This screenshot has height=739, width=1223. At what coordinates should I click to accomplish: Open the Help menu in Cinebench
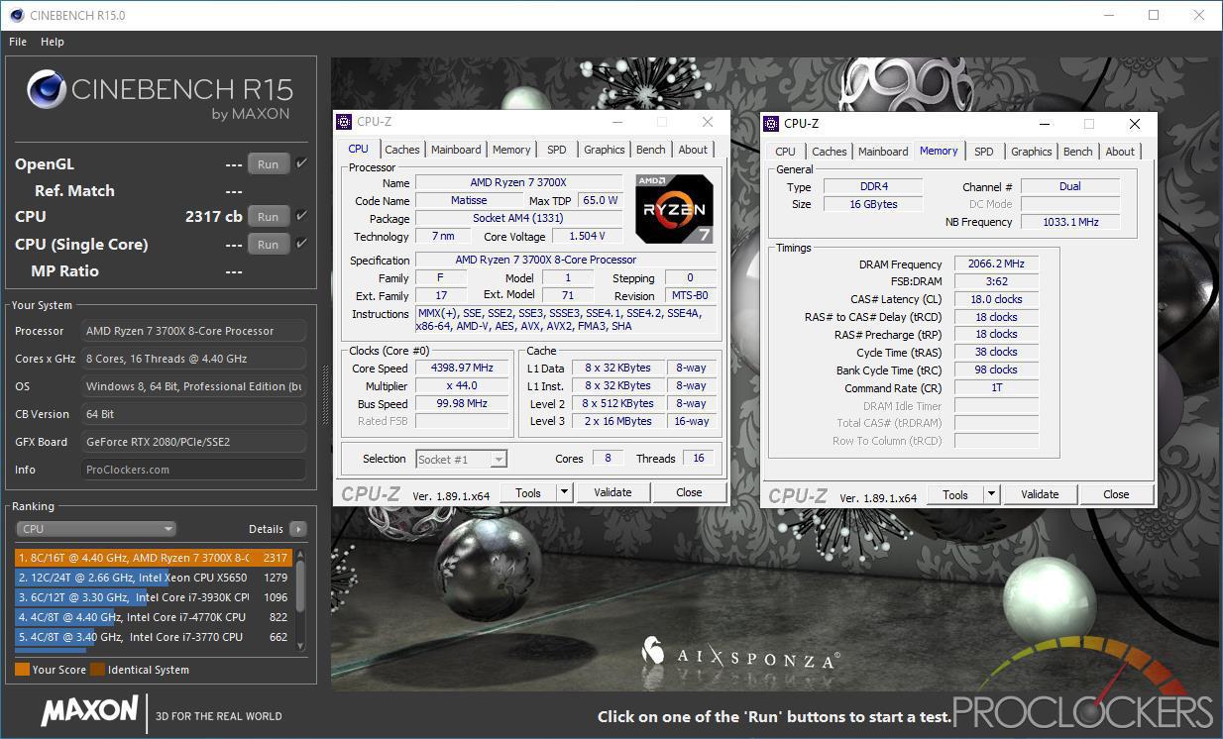tap(53, 42)
